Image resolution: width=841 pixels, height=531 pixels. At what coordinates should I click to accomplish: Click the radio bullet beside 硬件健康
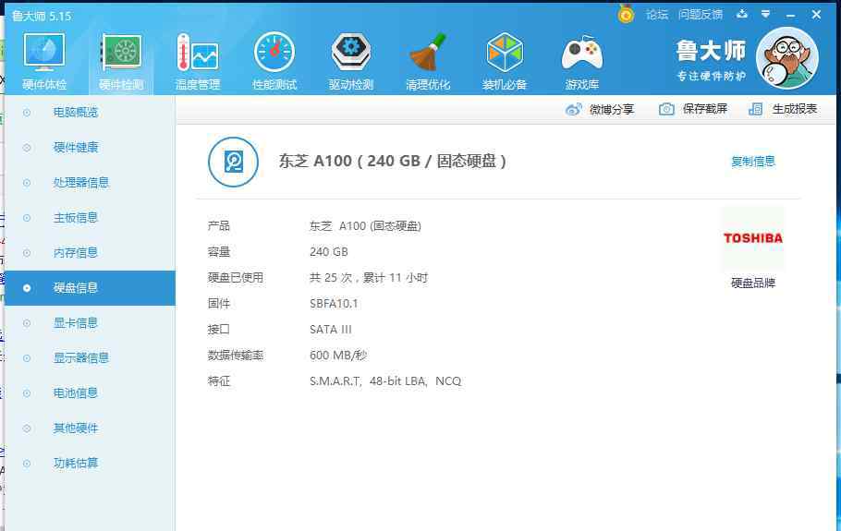pyautogui.click(x=26, y=148)
